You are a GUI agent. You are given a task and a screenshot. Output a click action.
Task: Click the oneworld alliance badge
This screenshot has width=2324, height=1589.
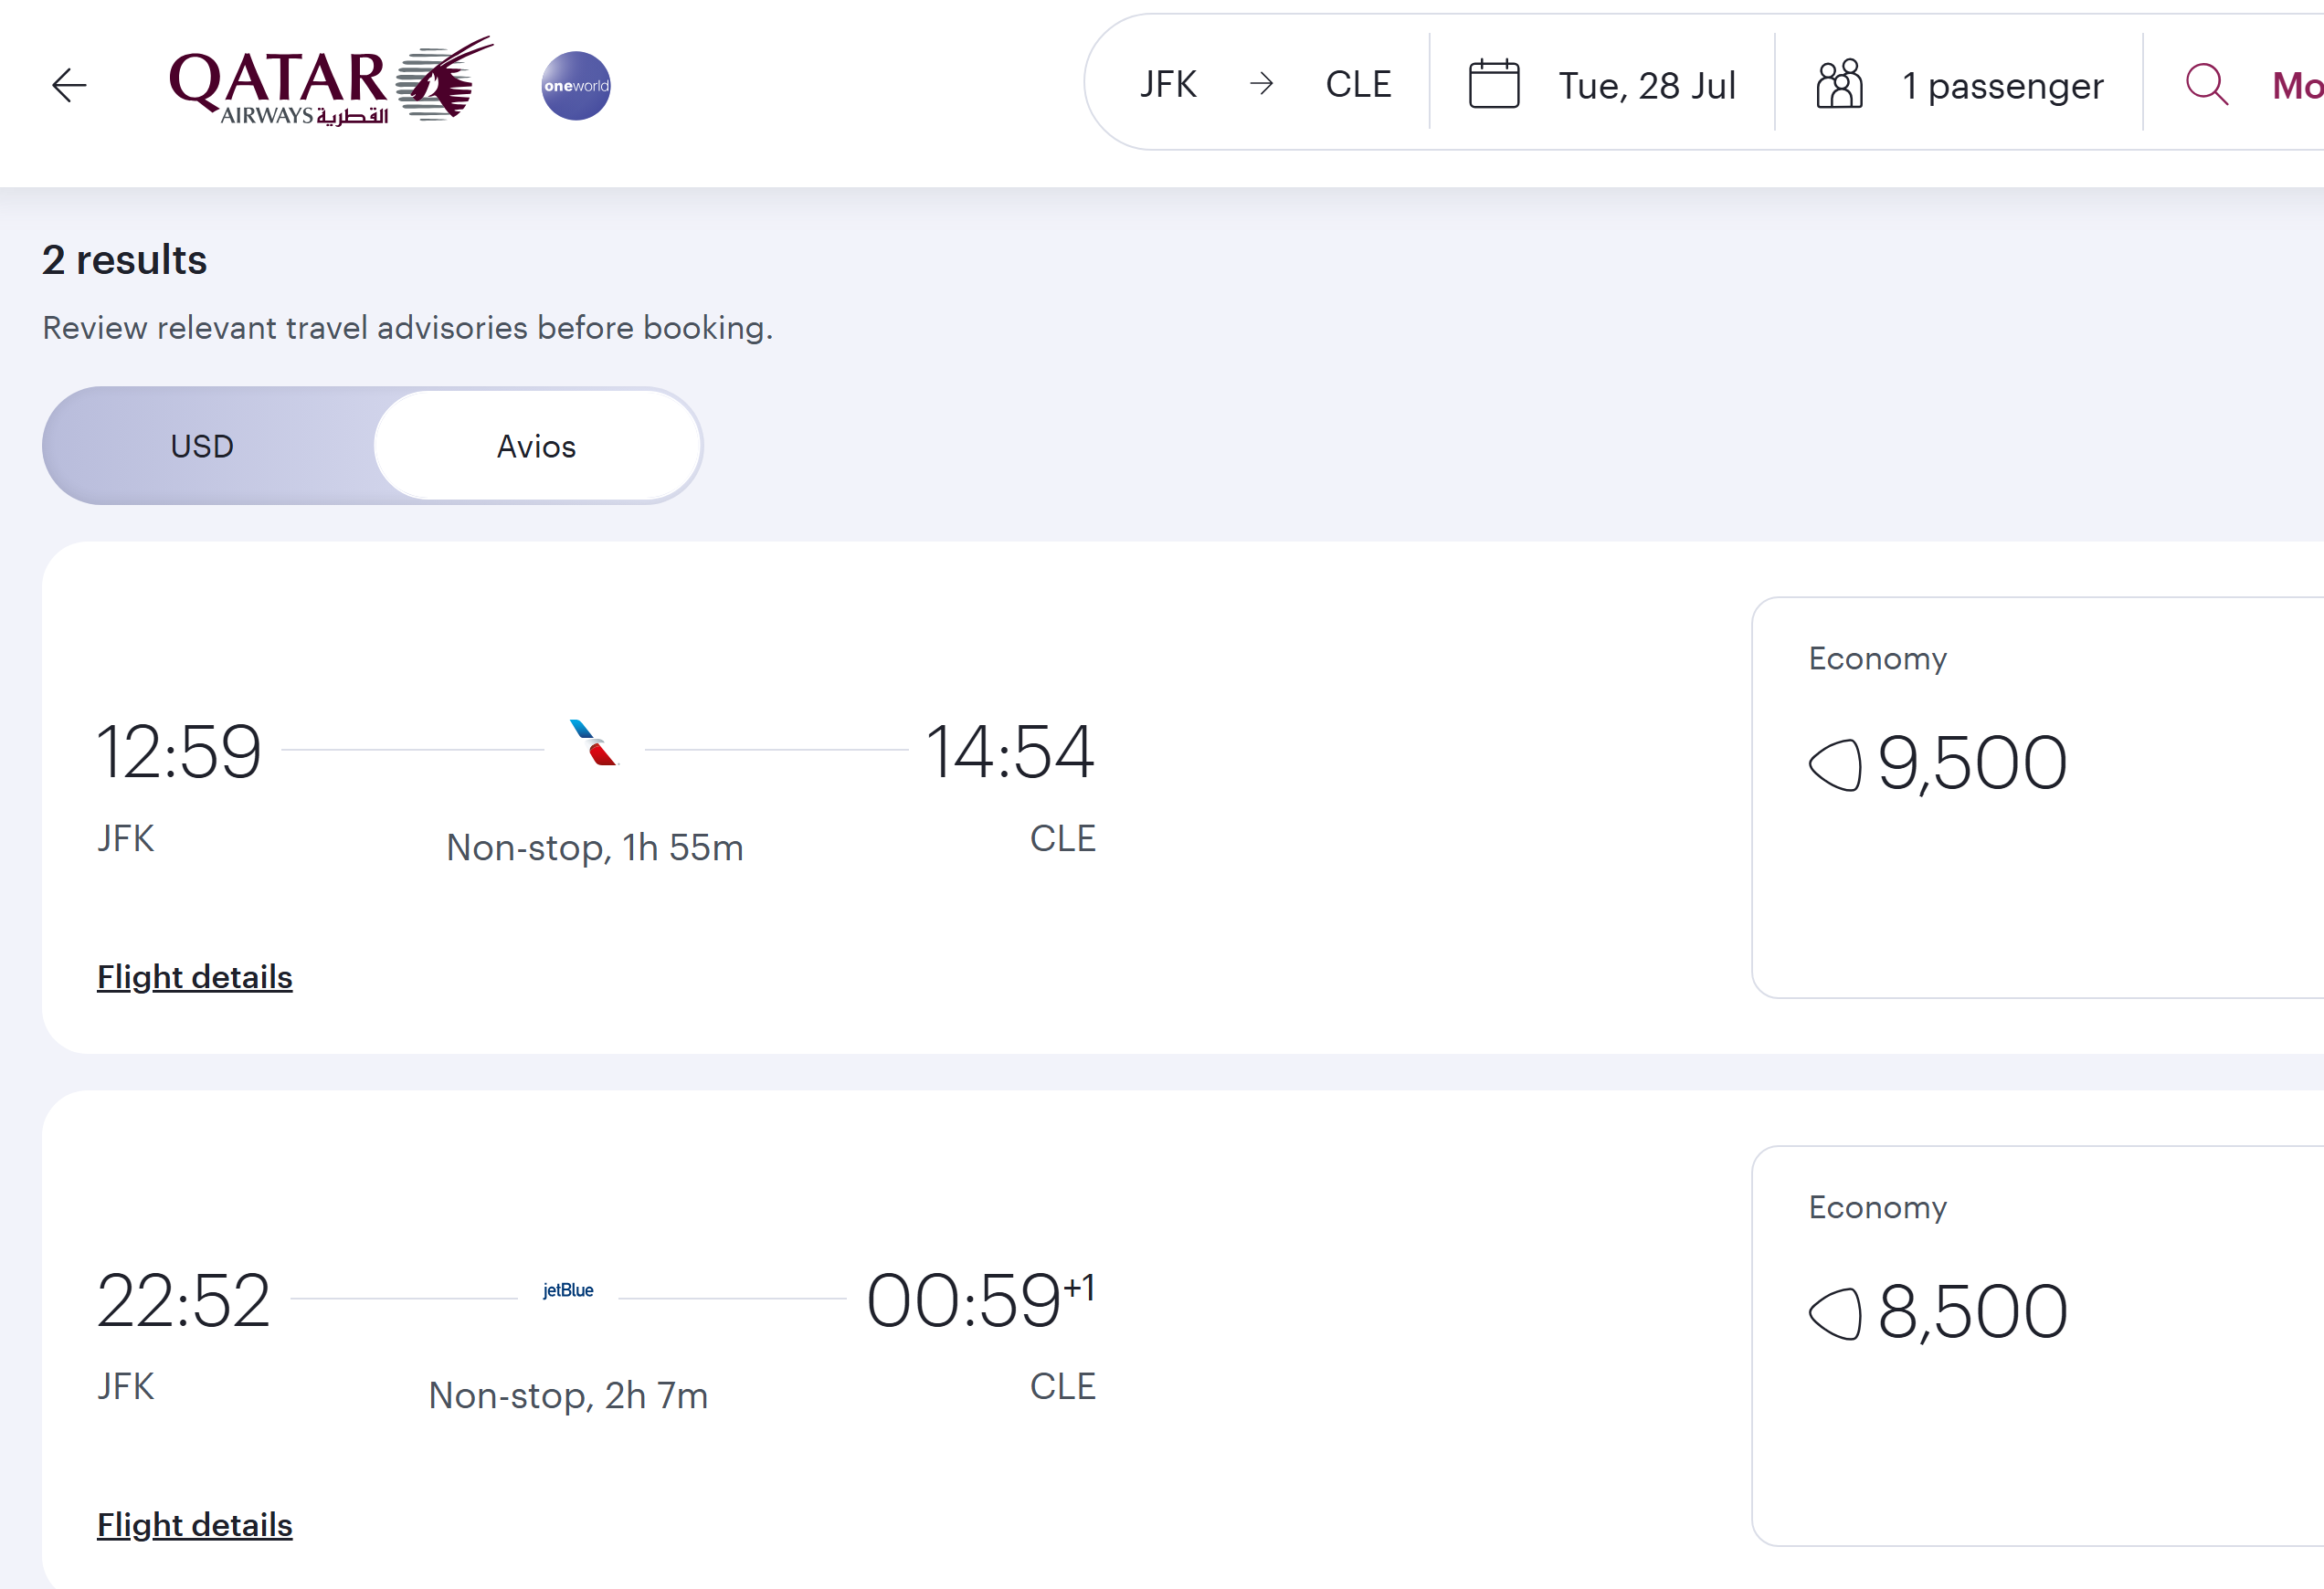[576, 86]
